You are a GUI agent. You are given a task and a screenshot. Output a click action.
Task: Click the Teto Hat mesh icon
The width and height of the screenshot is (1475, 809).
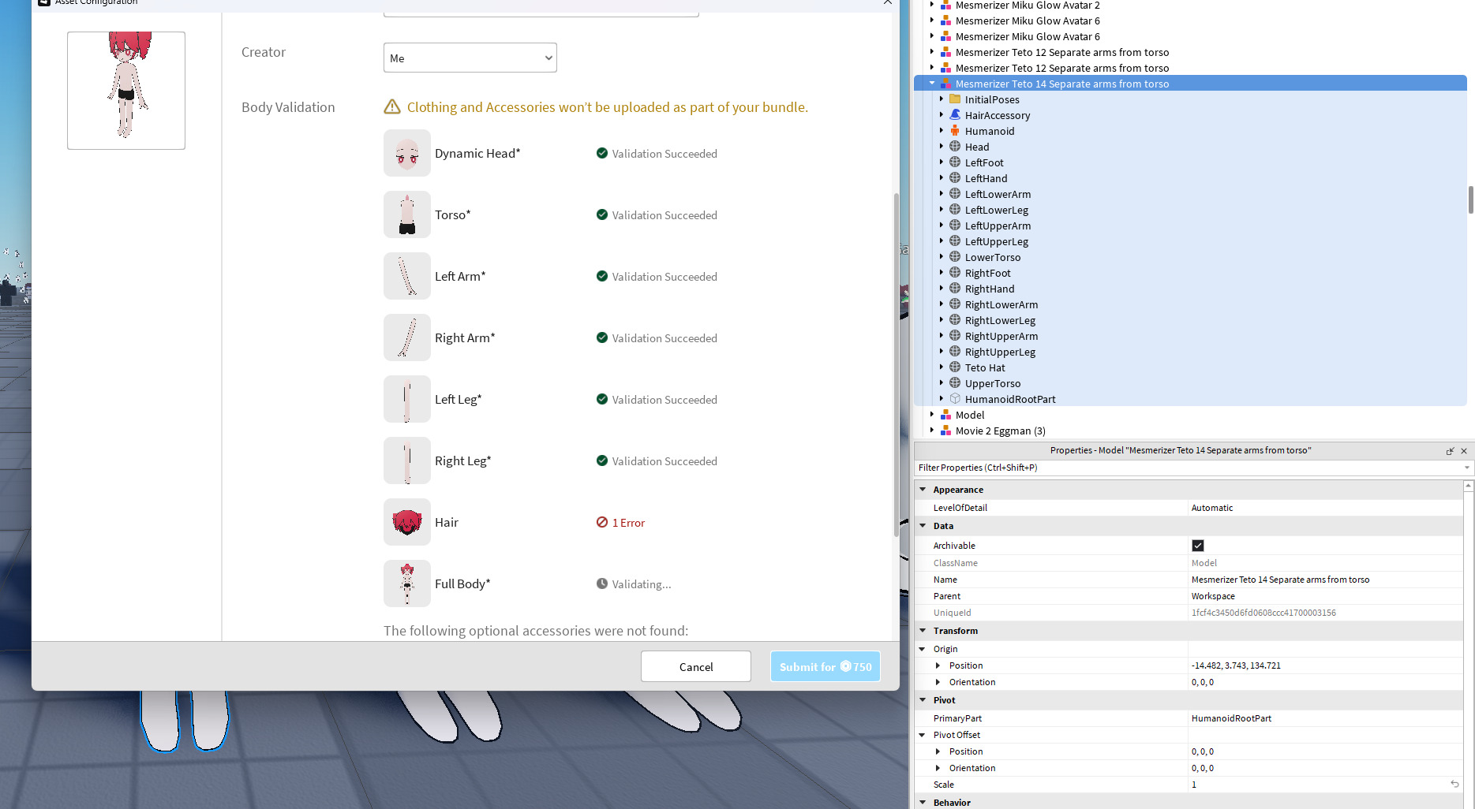pyautogui.click(x=955, y=367)
